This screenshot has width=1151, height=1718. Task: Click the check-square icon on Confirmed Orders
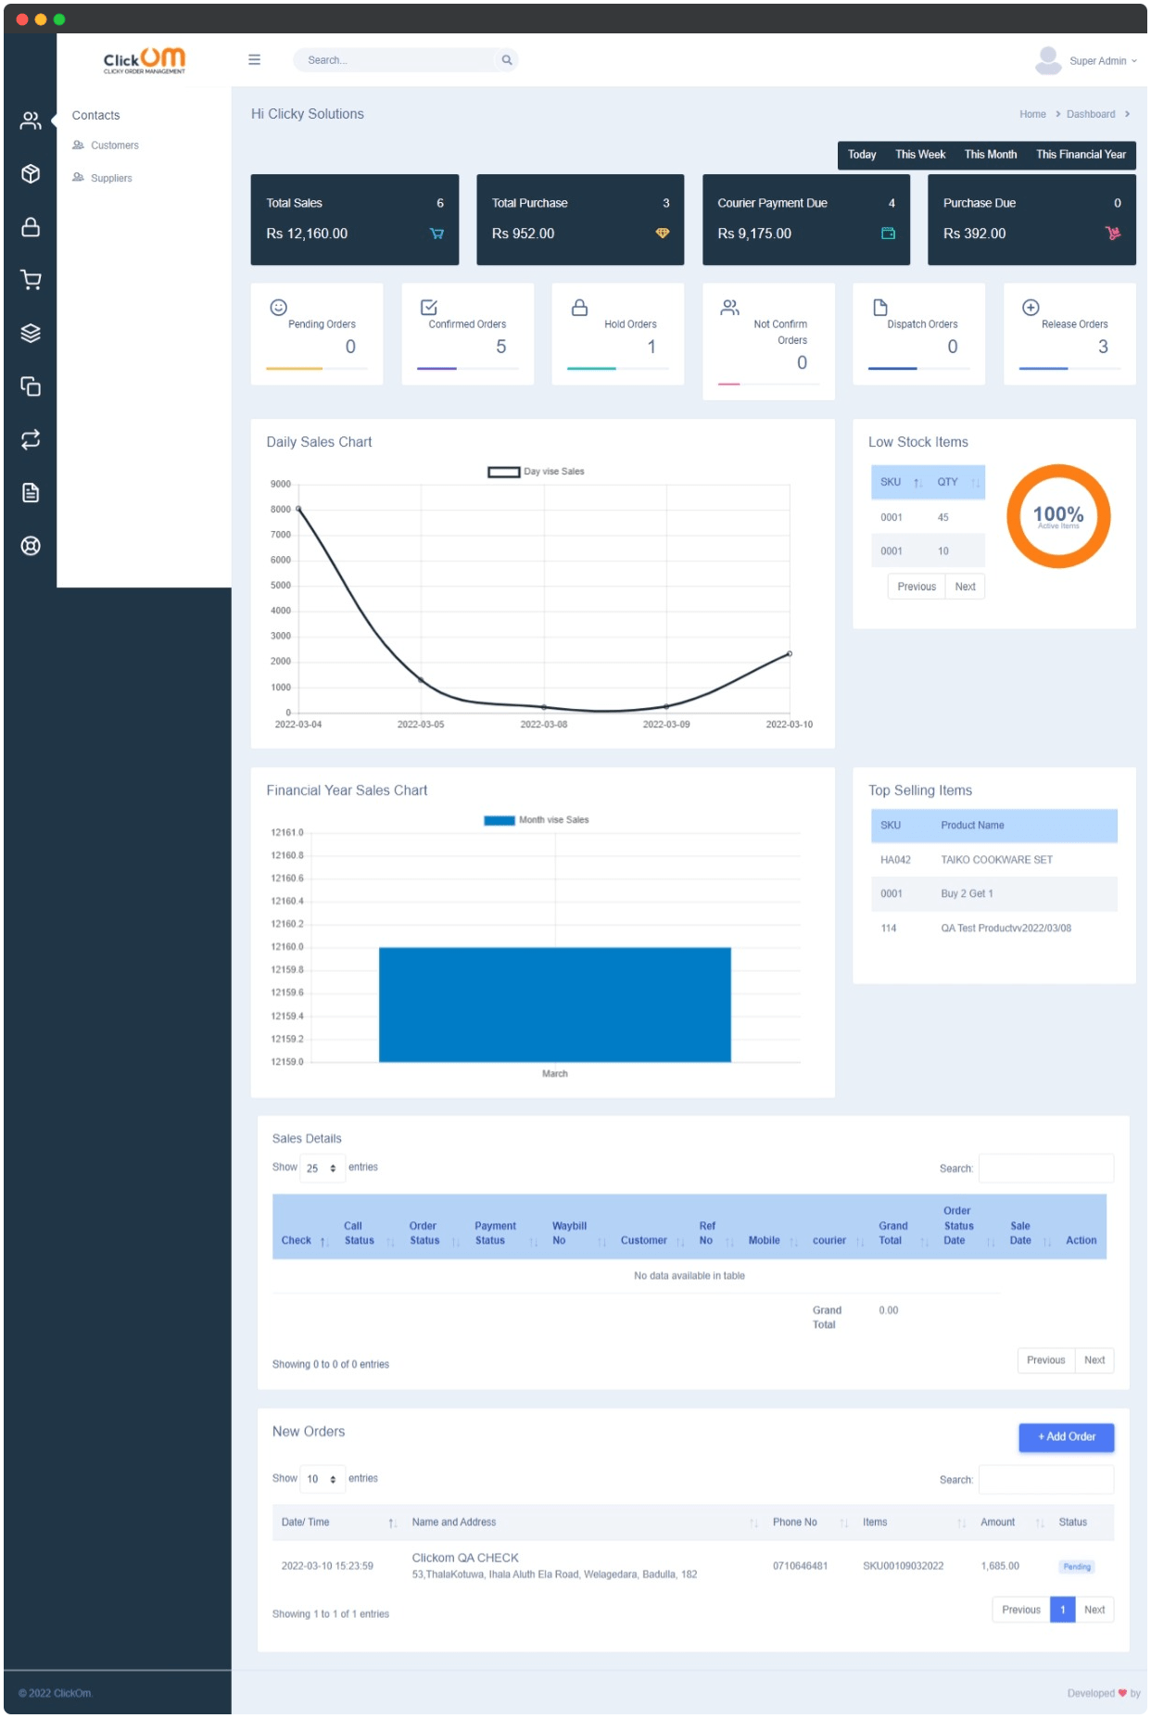[x=429, y=308]
